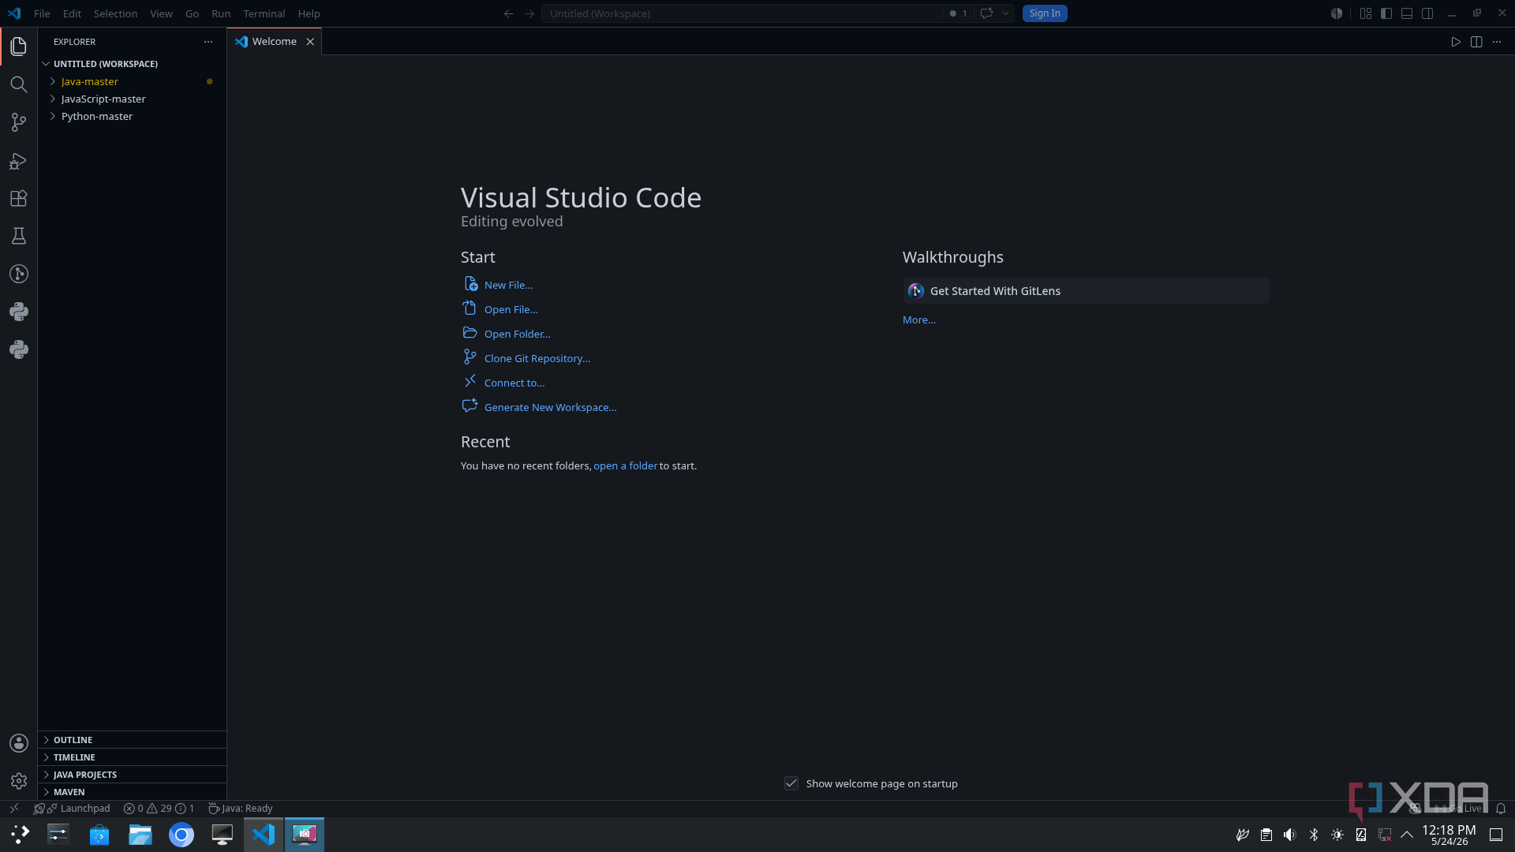This screenshot has height=852, width=1515.
Task: Expand the TIMELINE section
Action: point(132,757)
